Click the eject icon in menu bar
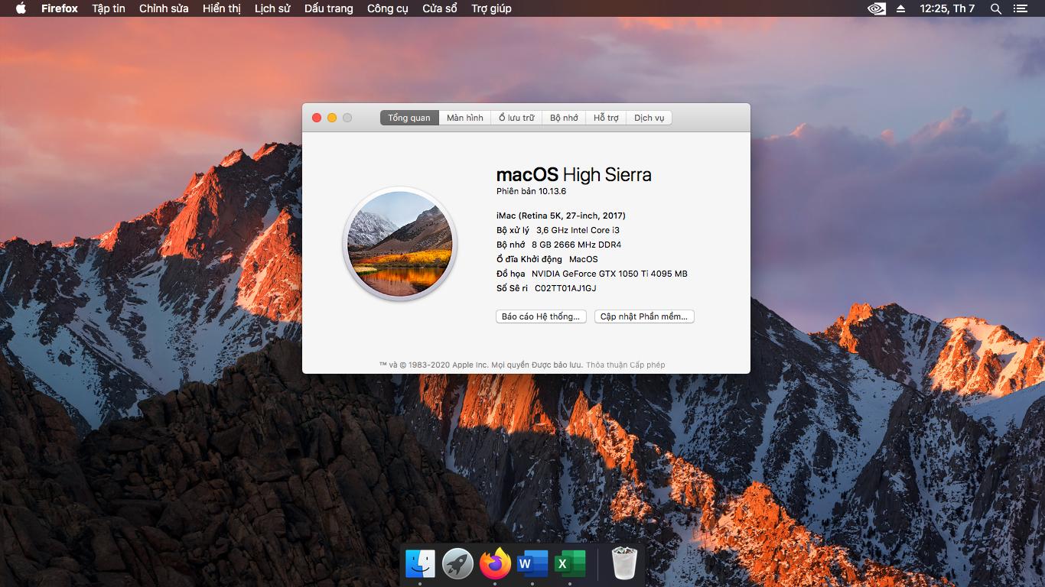The height and width of the screenshot is (587, 1045). (x=900, y=8)
